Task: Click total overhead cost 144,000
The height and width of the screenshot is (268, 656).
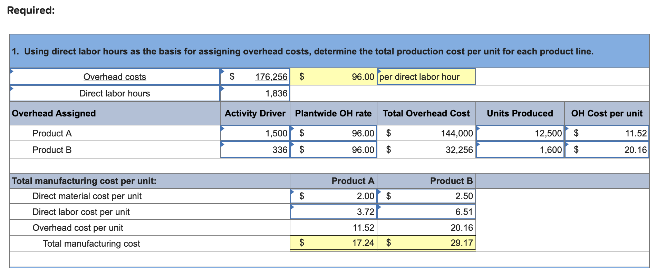Action: [x=426, y=133]
